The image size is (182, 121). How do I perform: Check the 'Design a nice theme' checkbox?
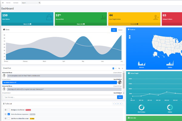tap(9, 110)
